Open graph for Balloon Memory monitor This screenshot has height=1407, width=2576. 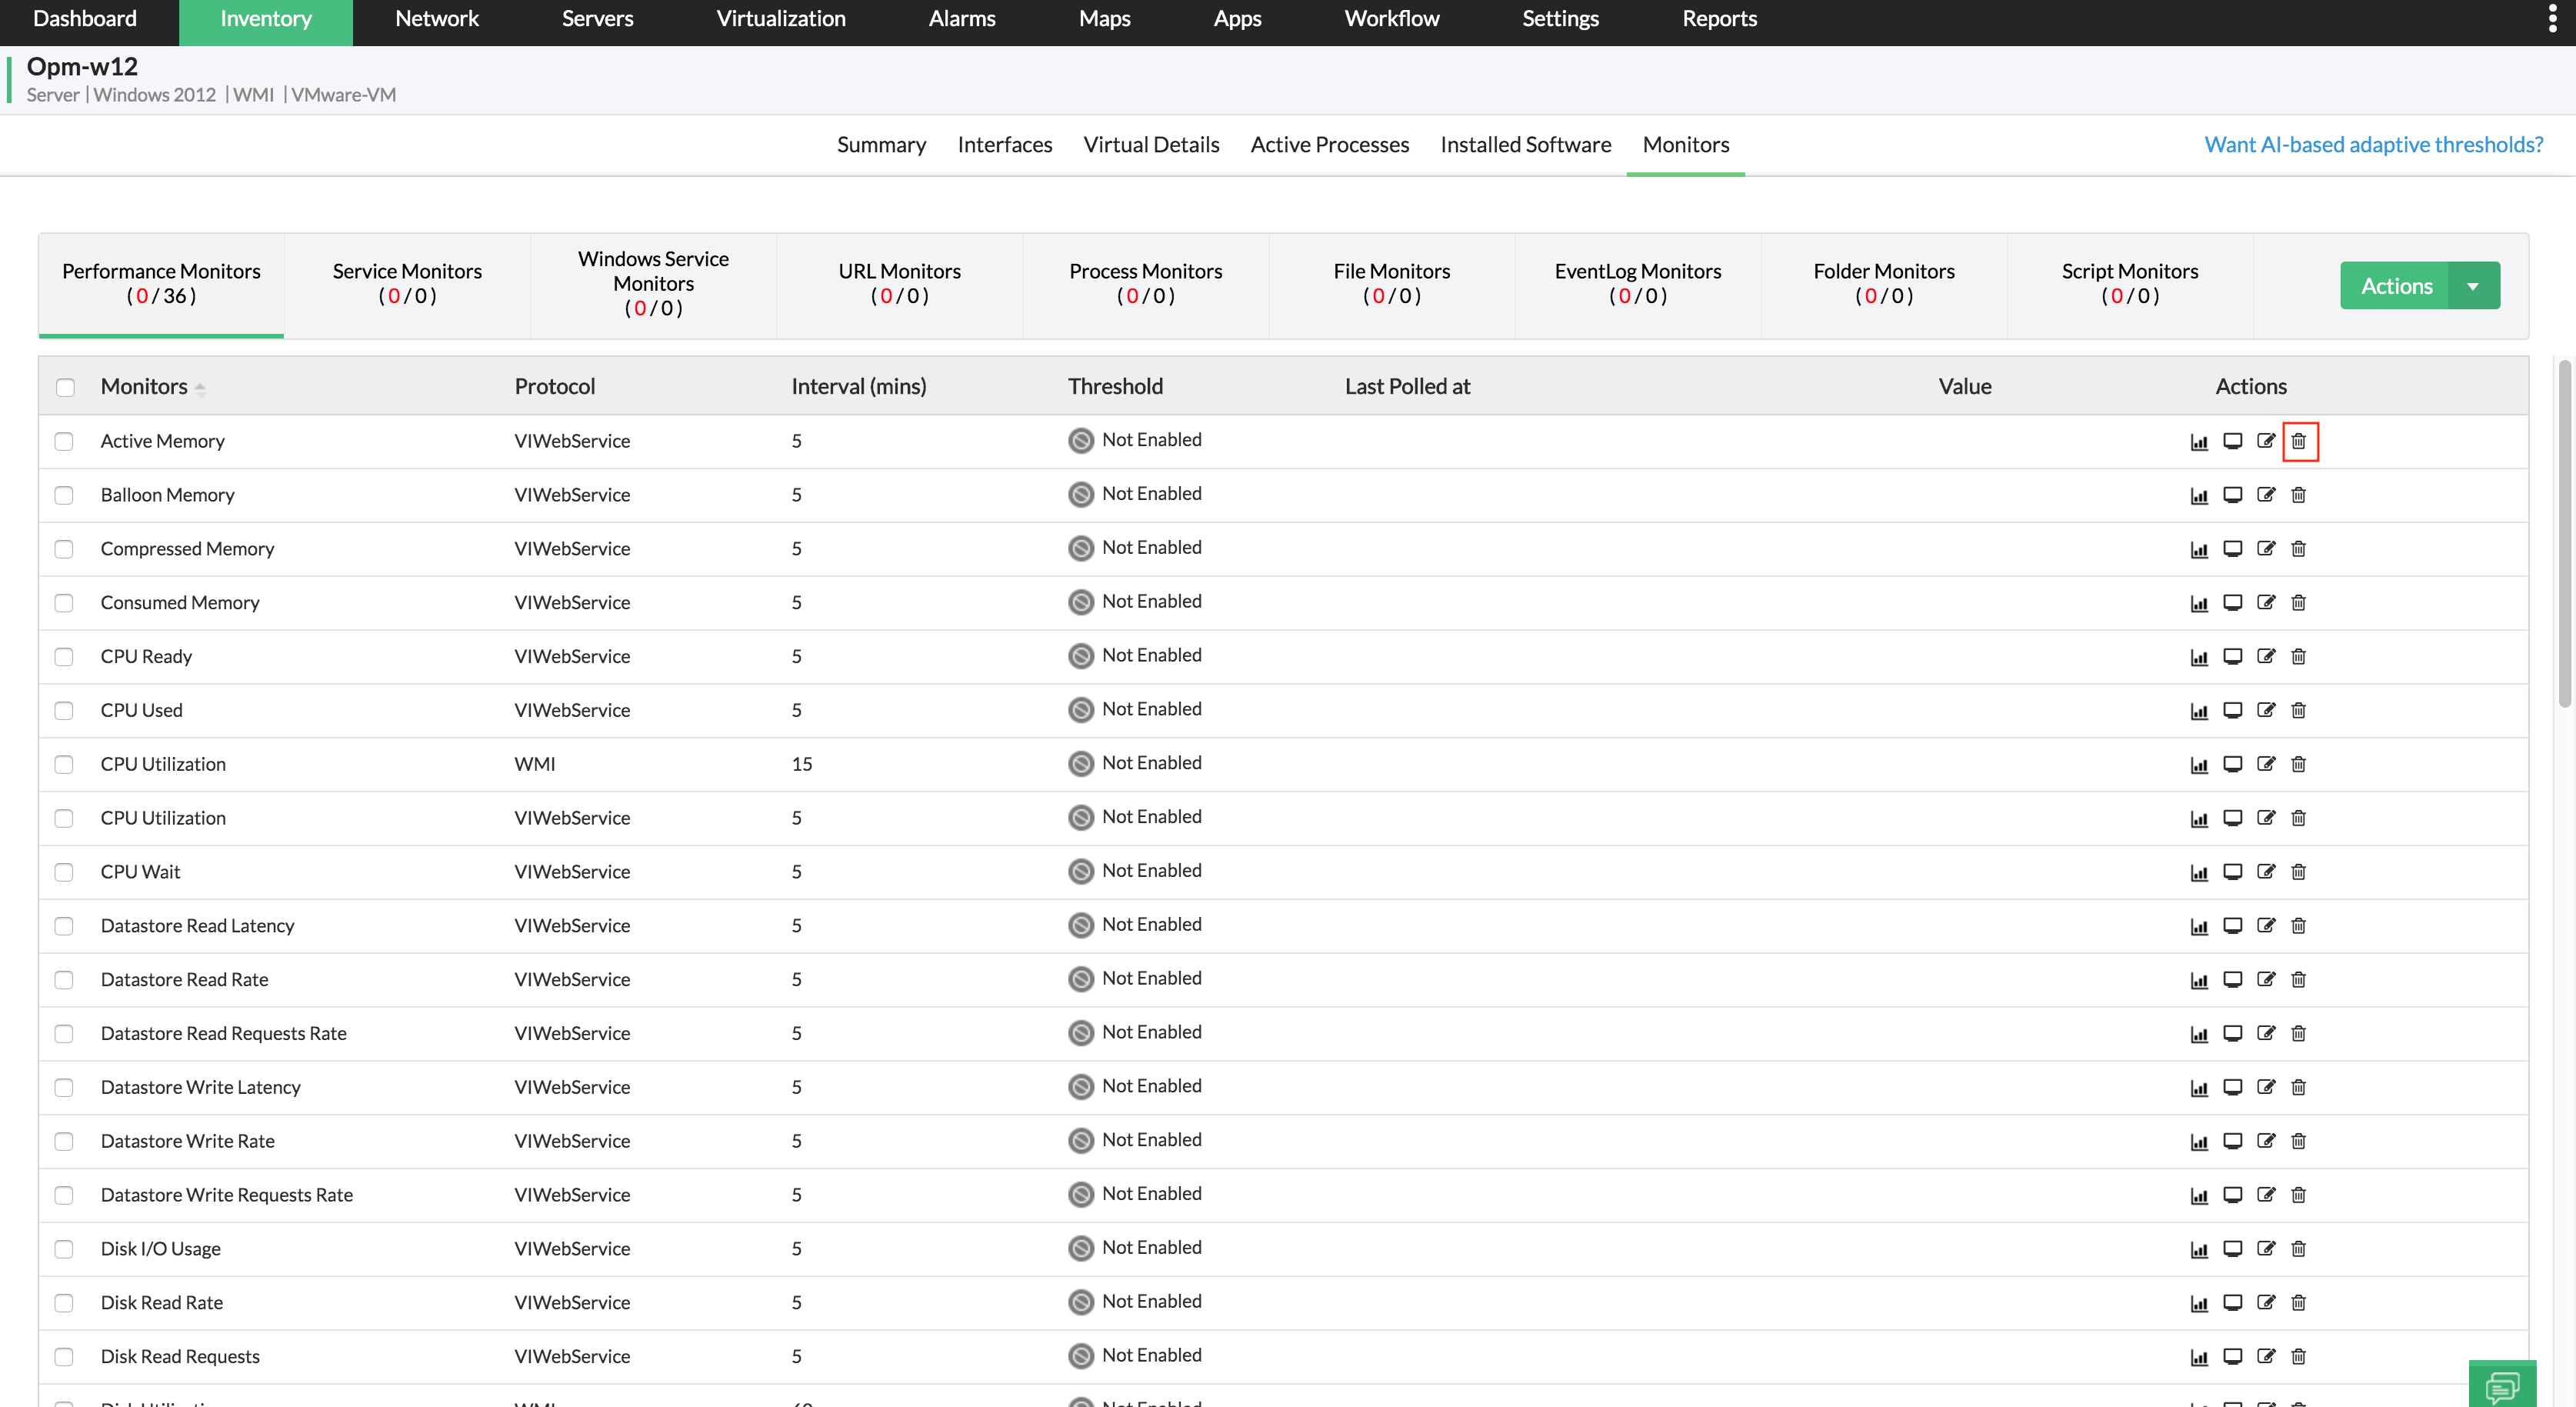pos(2198,495)
